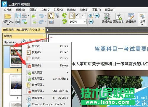Click the Fit page view icon
This screenshot has height=107, width=148.
[78, 16]
